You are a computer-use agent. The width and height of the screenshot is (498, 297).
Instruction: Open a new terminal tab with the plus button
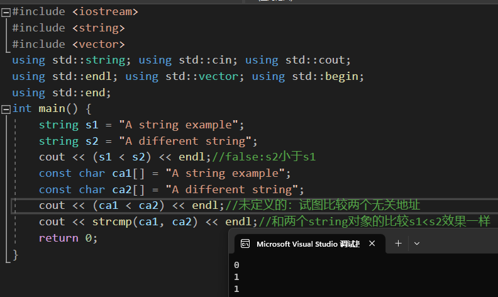point(397,244)
